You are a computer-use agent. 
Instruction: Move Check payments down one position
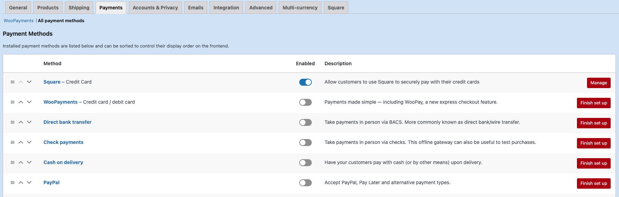pyautogui.click(x=29, y=143)
